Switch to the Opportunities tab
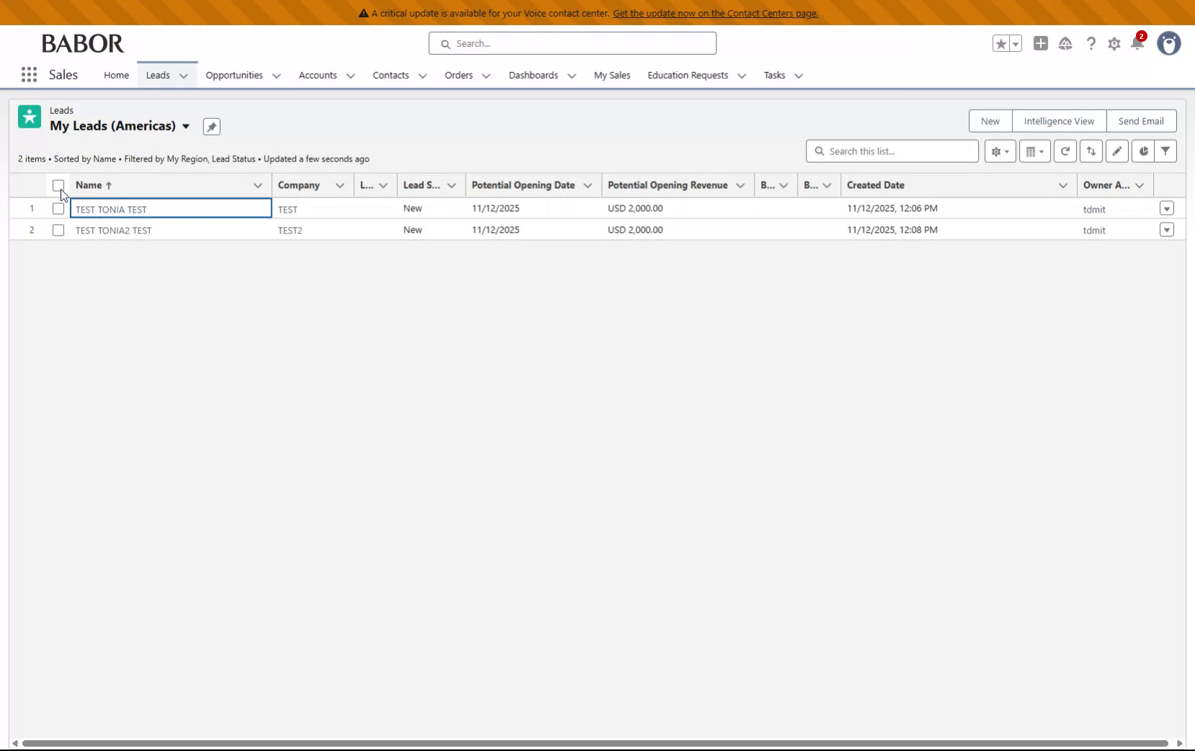This screenshot has height=751, width=1195. (234, 75)
